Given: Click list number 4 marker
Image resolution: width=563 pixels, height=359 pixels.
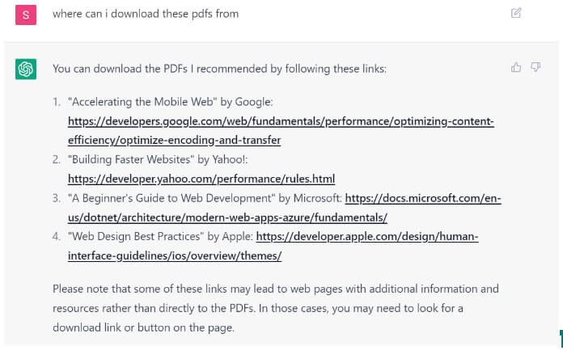Looking at the screenshot, I should pos(57,237).
